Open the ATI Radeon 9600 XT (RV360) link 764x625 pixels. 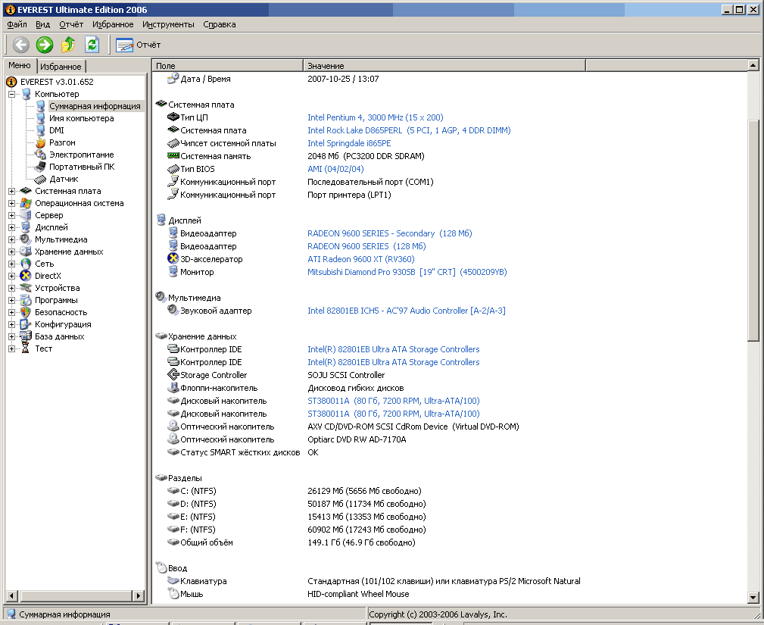361,259
